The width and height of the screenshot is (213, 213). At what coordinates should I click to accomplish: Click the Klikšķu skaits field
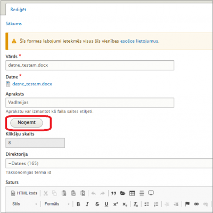[x=35, y=143]
